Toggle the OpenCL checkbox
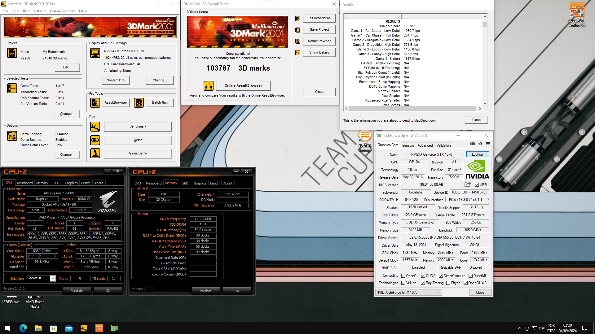This screenshot has height=334, width=595. (x=403, y=276)
